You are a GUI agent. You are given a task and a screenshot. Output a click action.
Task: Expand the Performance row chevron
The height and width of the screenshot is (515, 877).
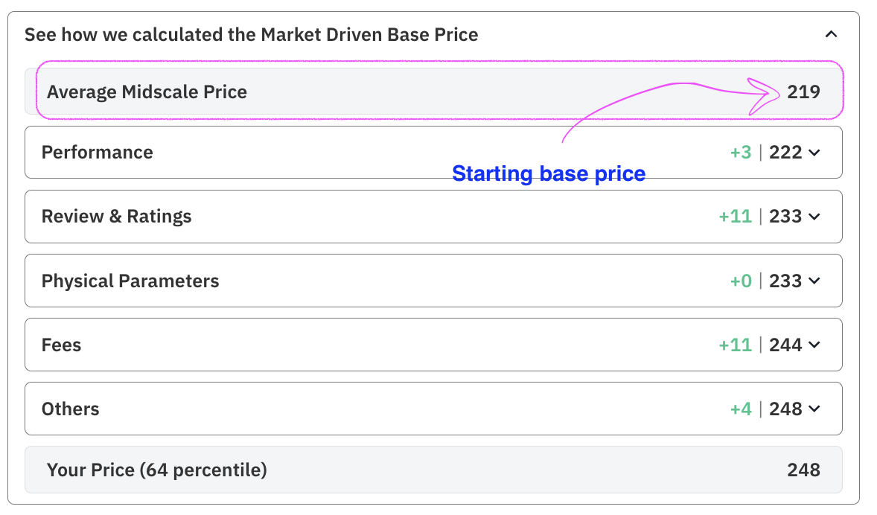[x=814, y=153]
